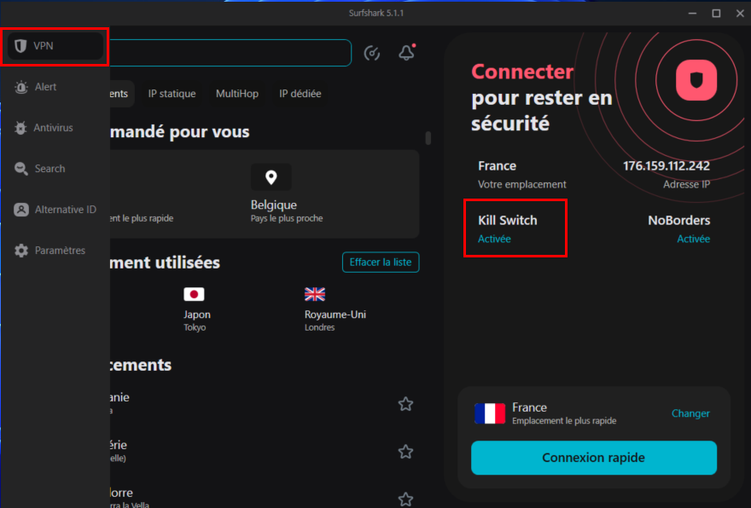Open the VPN section in sidebar
The width and height of the screenshot is (751, 508).
pos(55,46)
